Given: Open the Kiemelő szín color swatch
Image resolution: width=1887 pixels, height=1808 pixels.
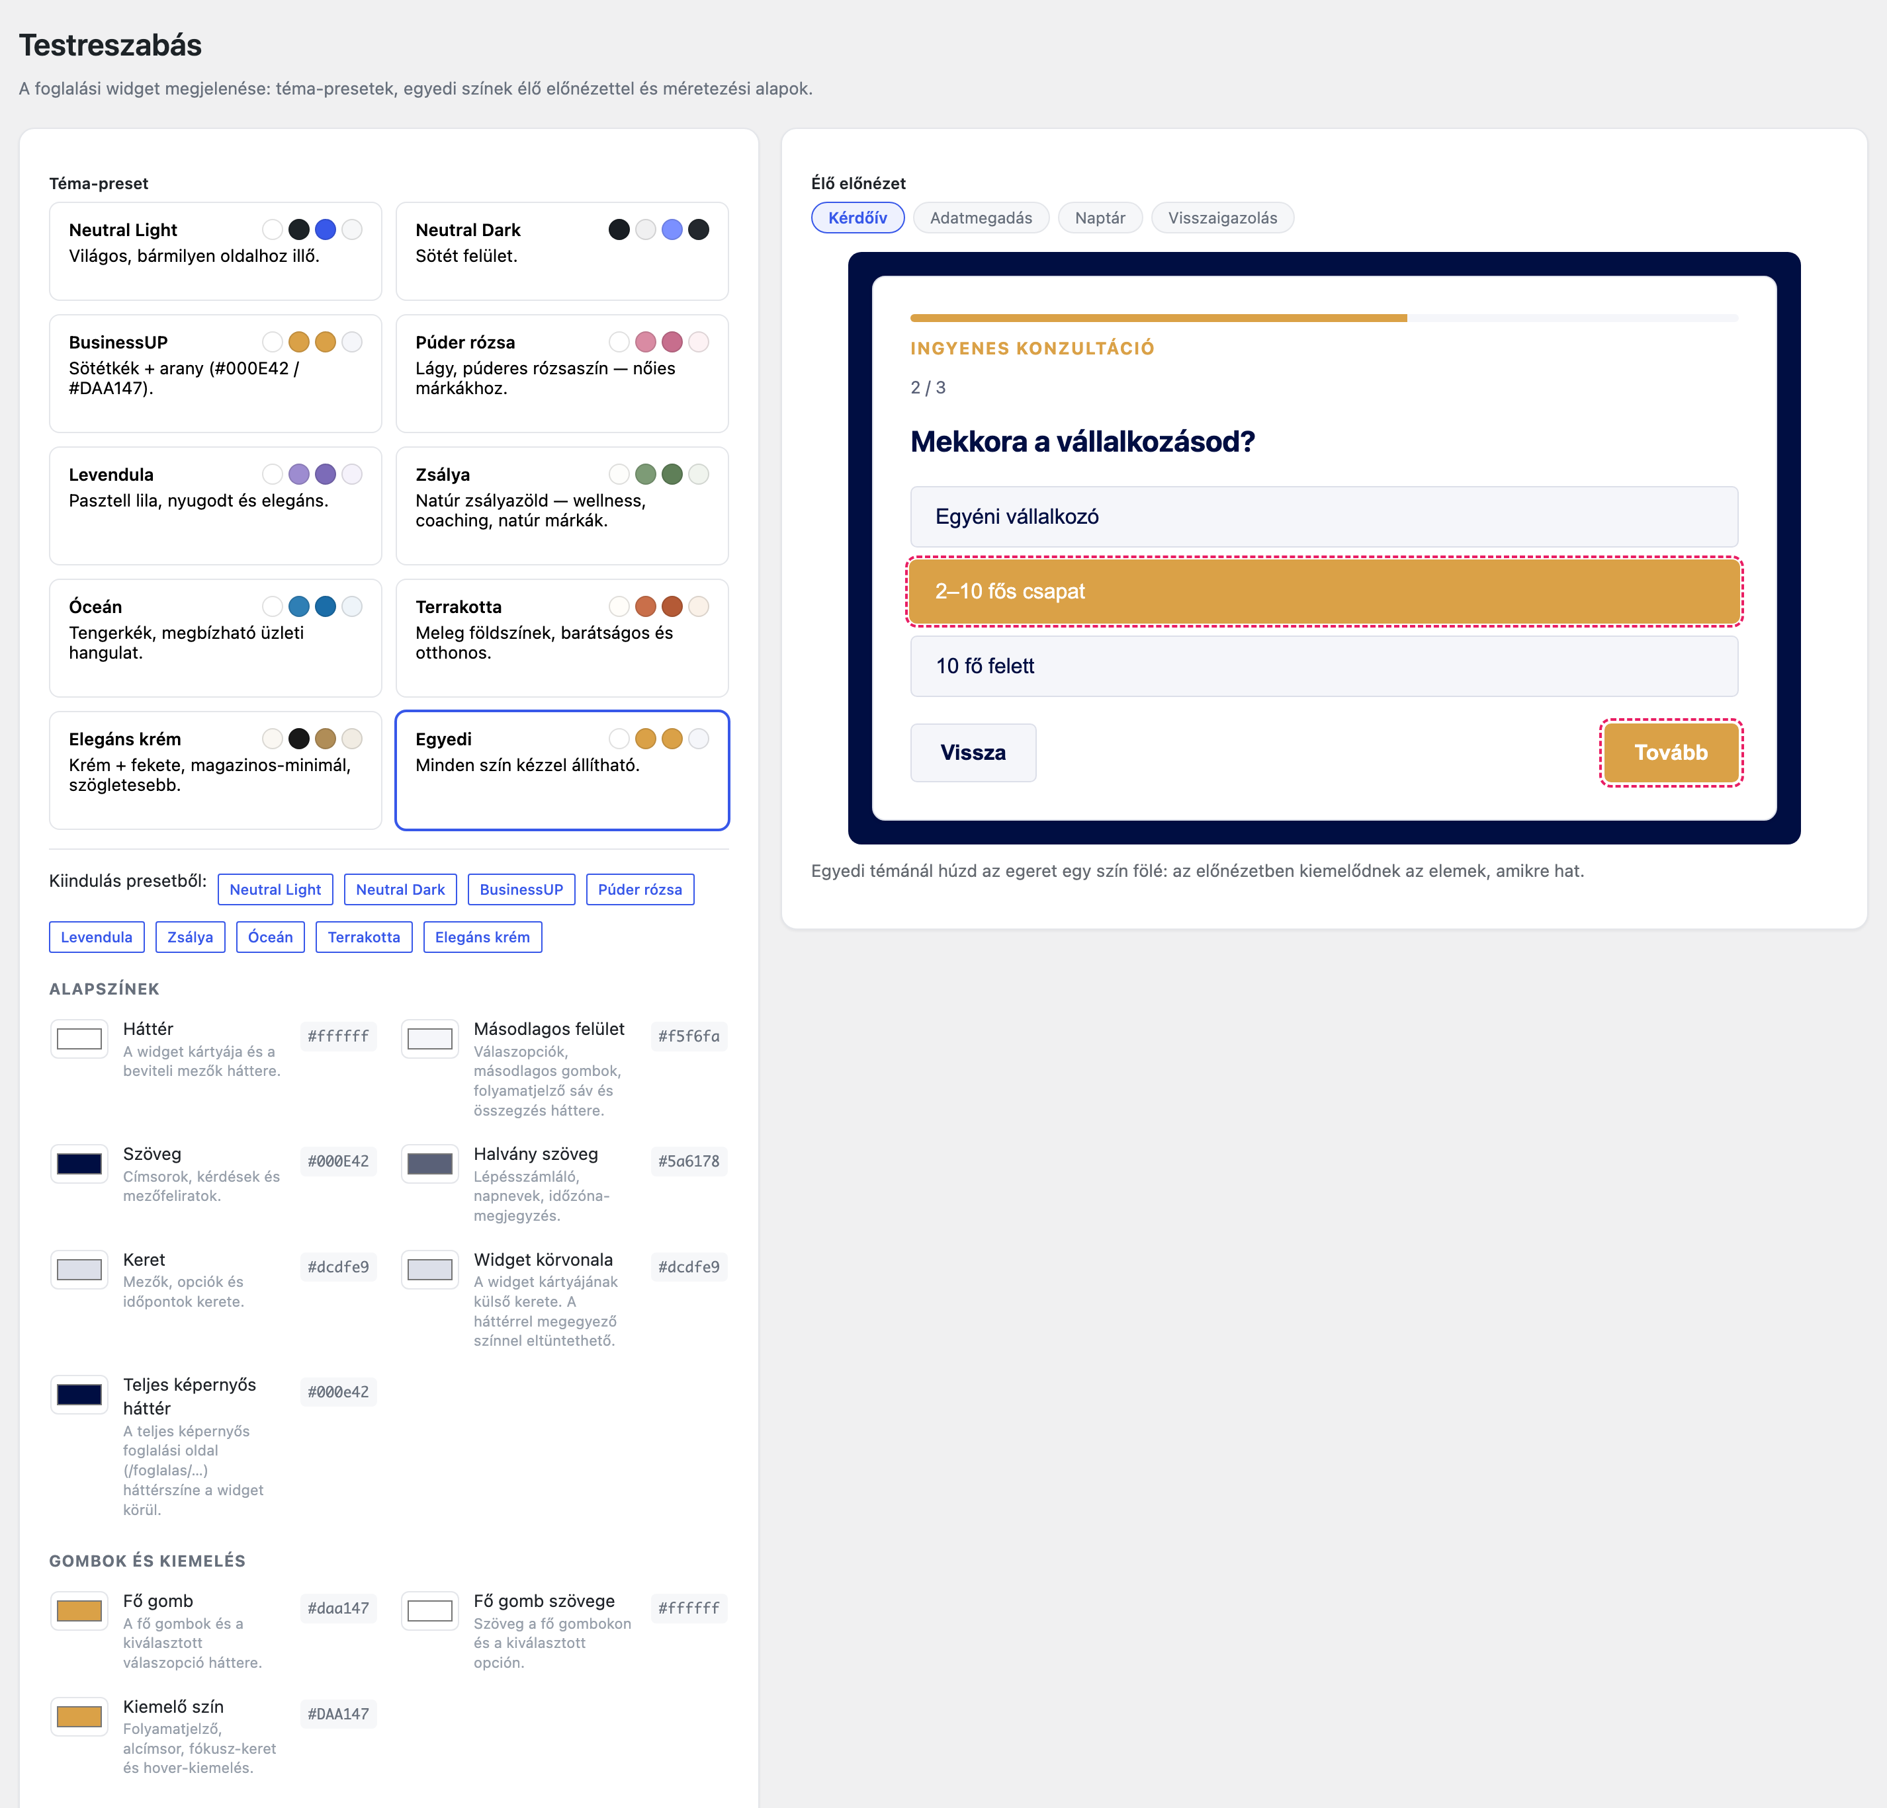Looking at the screenshot, I should 79,1717.
